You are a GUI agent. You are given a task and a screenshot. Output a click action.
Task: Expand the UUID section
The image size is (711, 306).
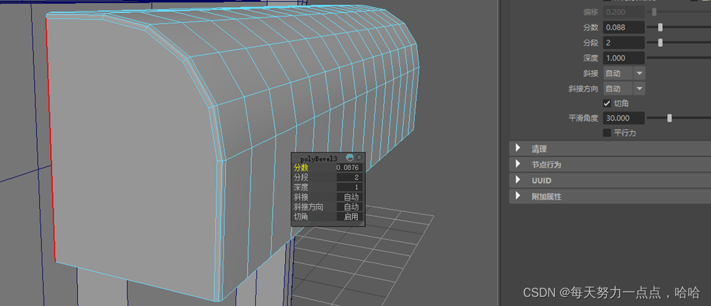coord(610,181)
